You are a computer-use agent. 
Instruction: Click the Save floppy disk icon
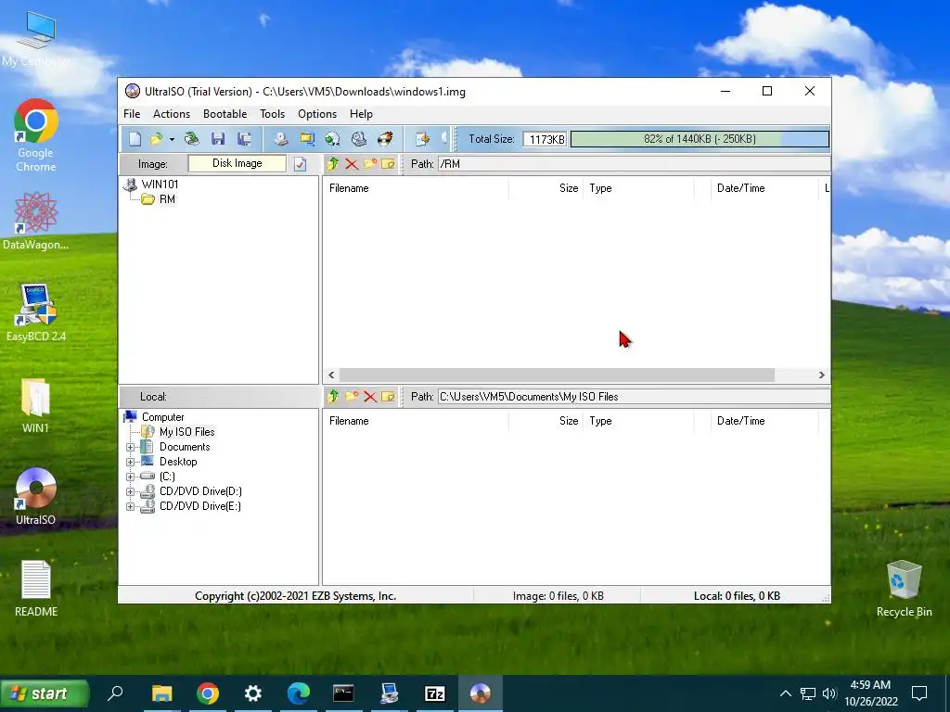coord(218,139)
